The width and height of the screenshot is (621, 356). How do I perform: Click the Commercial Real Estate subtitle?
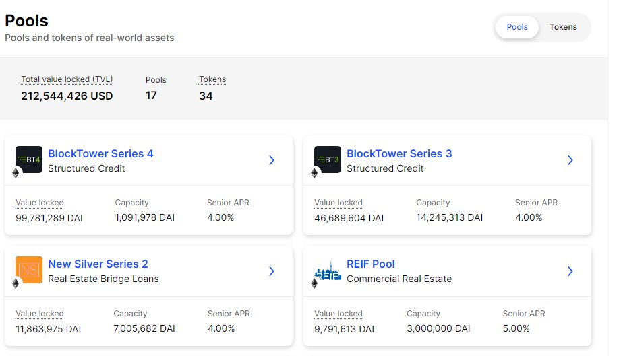(399, 279)
